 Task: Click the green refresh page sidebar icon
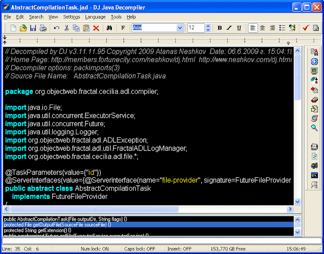314,157
